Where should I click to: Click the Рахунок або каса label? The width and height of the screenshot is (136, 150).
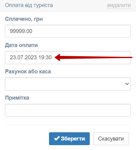click(28, 71)
